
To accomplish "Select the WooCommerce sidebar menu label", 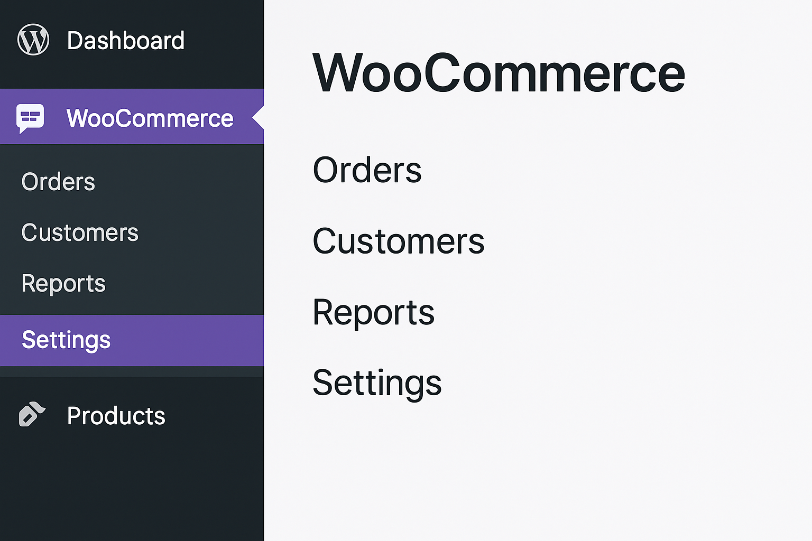I will tap(150, 118).
